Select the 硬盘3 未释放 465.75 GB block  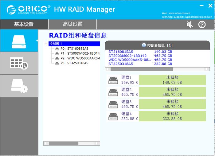[x=172, y=104]
